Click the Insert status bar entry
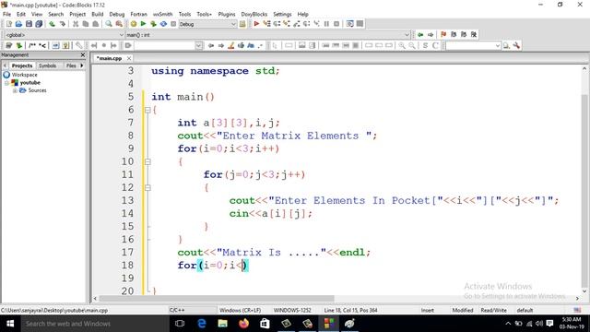Viewport: 590px width, 332px height. coord(427,310)
